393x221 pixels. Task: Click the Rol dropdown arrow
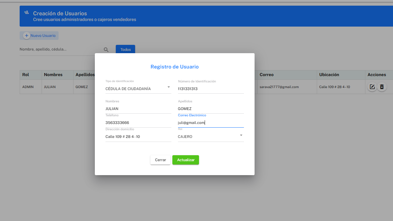click(241, 135)
